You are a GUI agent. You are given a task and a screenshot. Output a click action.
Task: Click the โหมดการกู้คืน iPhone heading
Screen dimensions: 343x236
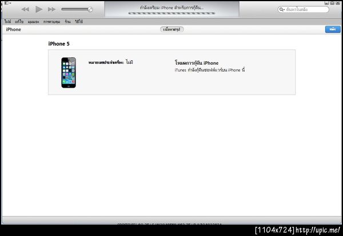pos(197,63)
